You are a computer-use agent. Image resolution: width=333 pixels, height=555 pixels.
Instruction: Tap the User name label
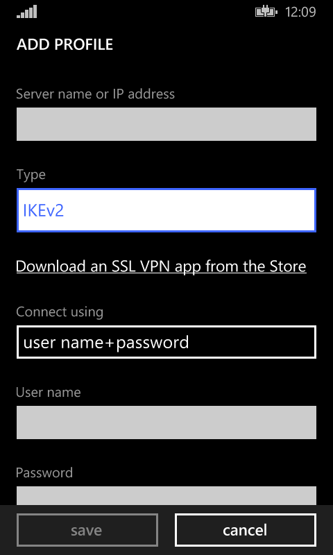pos(49,392)
